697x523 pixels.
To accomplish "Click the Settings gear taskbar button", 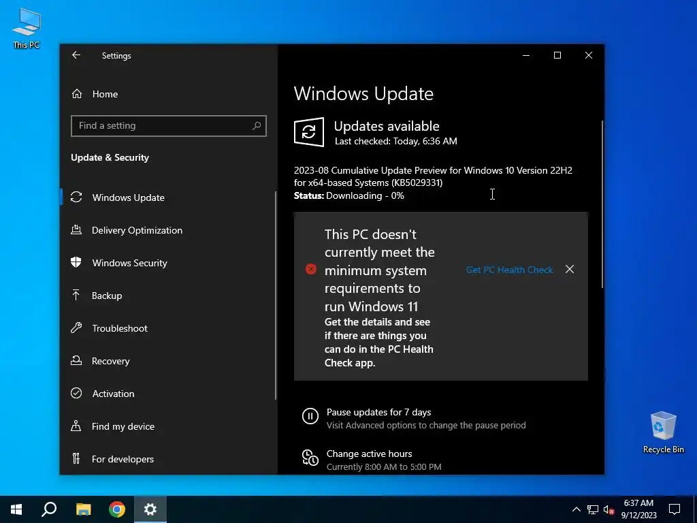I will [150, 509].
